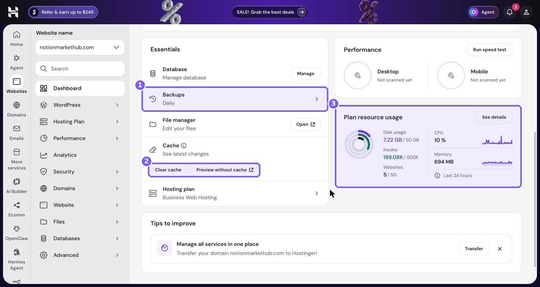The image size is (540, 287).
Task: Open OpenClaw in the left rail
Action: point(17,232)
